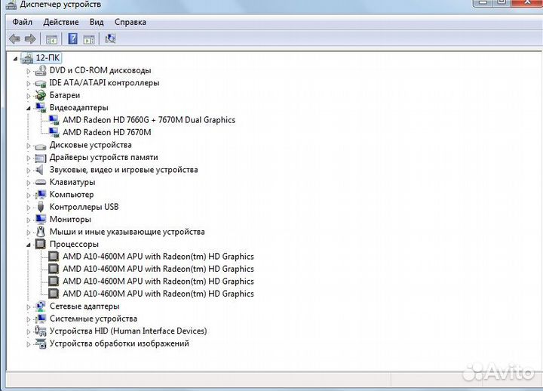Screen dimensions: 543x391
Task: Expand the Мониторы node arrow
Action: click(x=29, y=220)
